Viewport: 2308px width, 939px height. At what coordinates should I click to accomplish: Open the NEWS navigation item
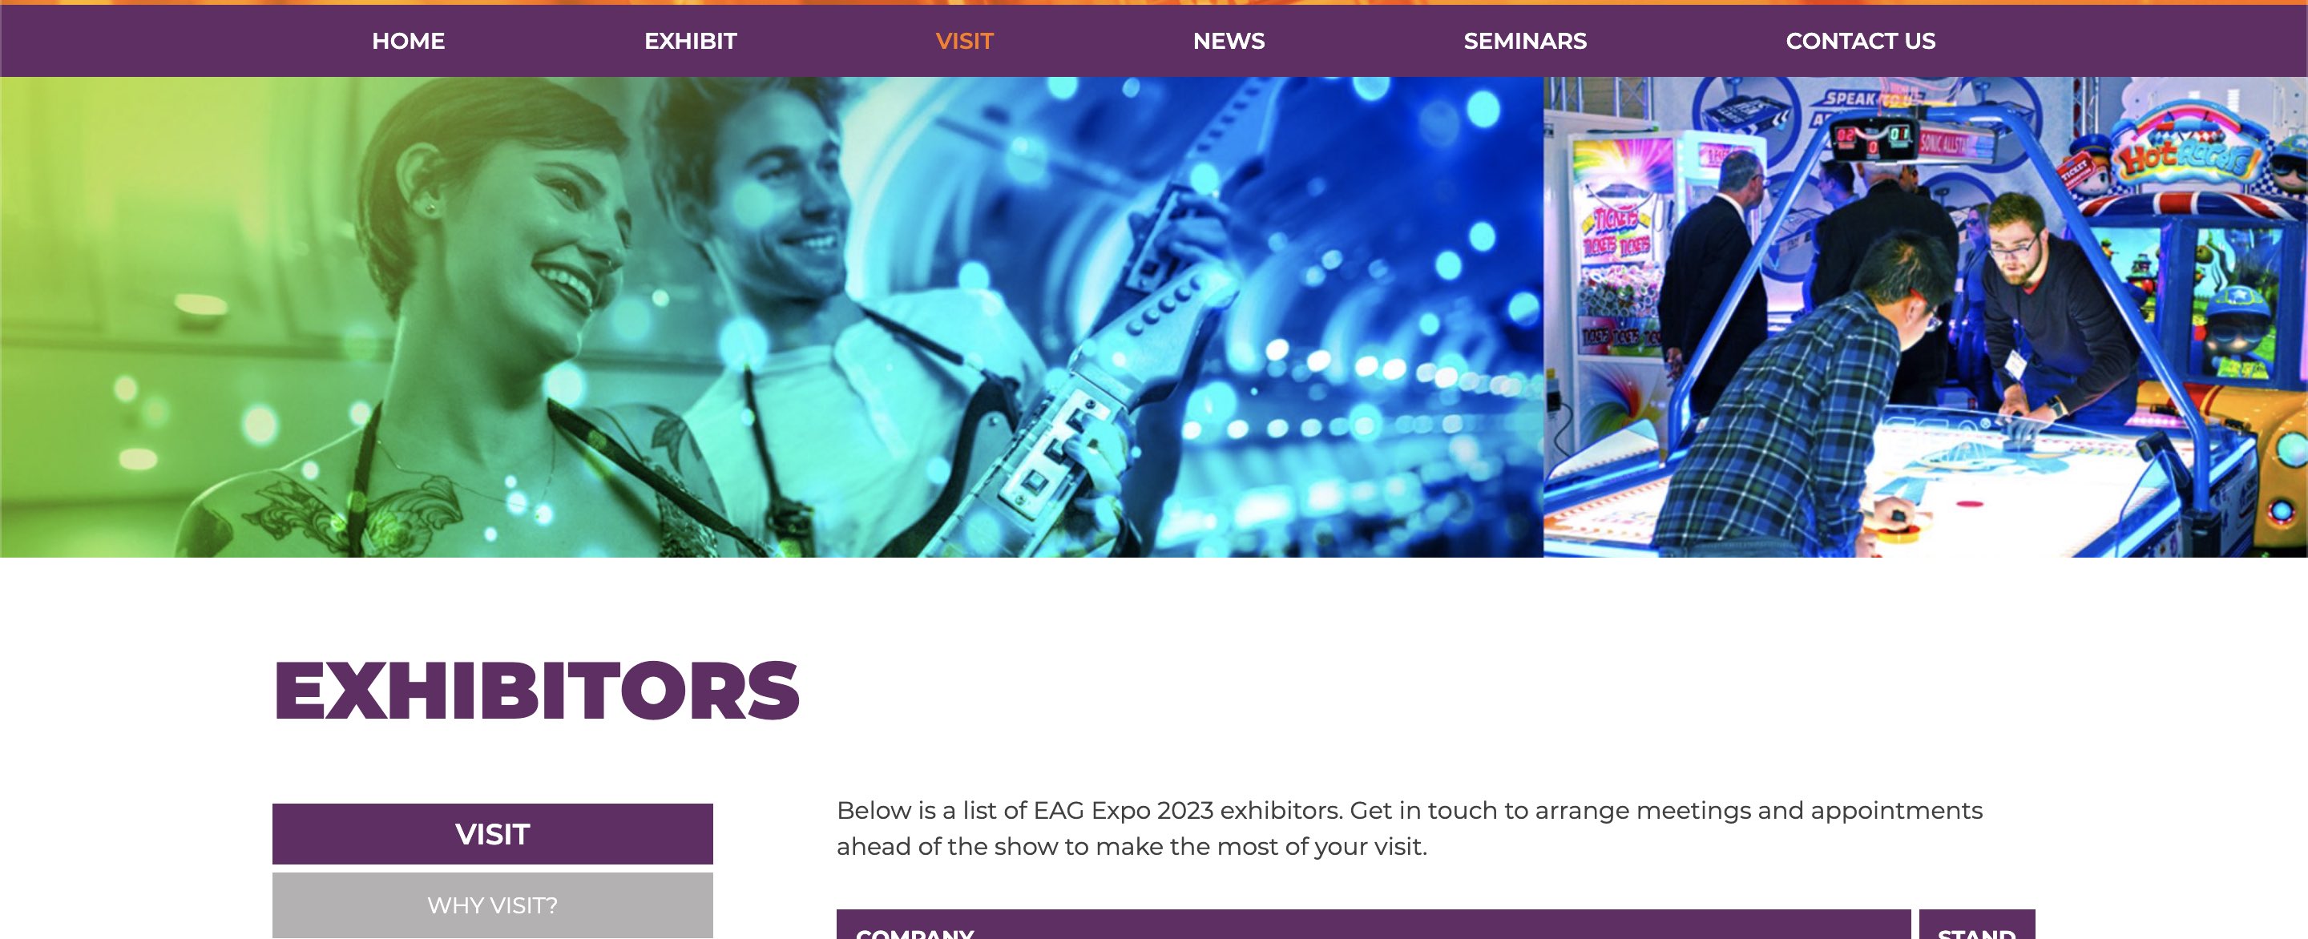(1229, 41)
